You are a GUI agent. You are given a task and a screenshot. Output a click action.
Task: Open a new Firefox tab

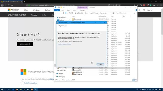tap(24, 2)
